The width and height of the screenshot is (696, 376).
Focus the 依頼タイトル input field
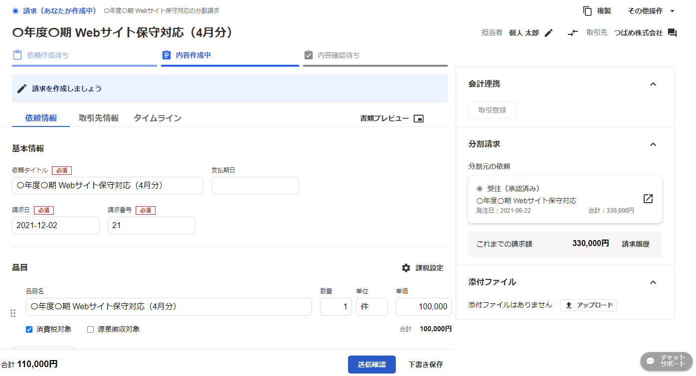click(108, 186)
